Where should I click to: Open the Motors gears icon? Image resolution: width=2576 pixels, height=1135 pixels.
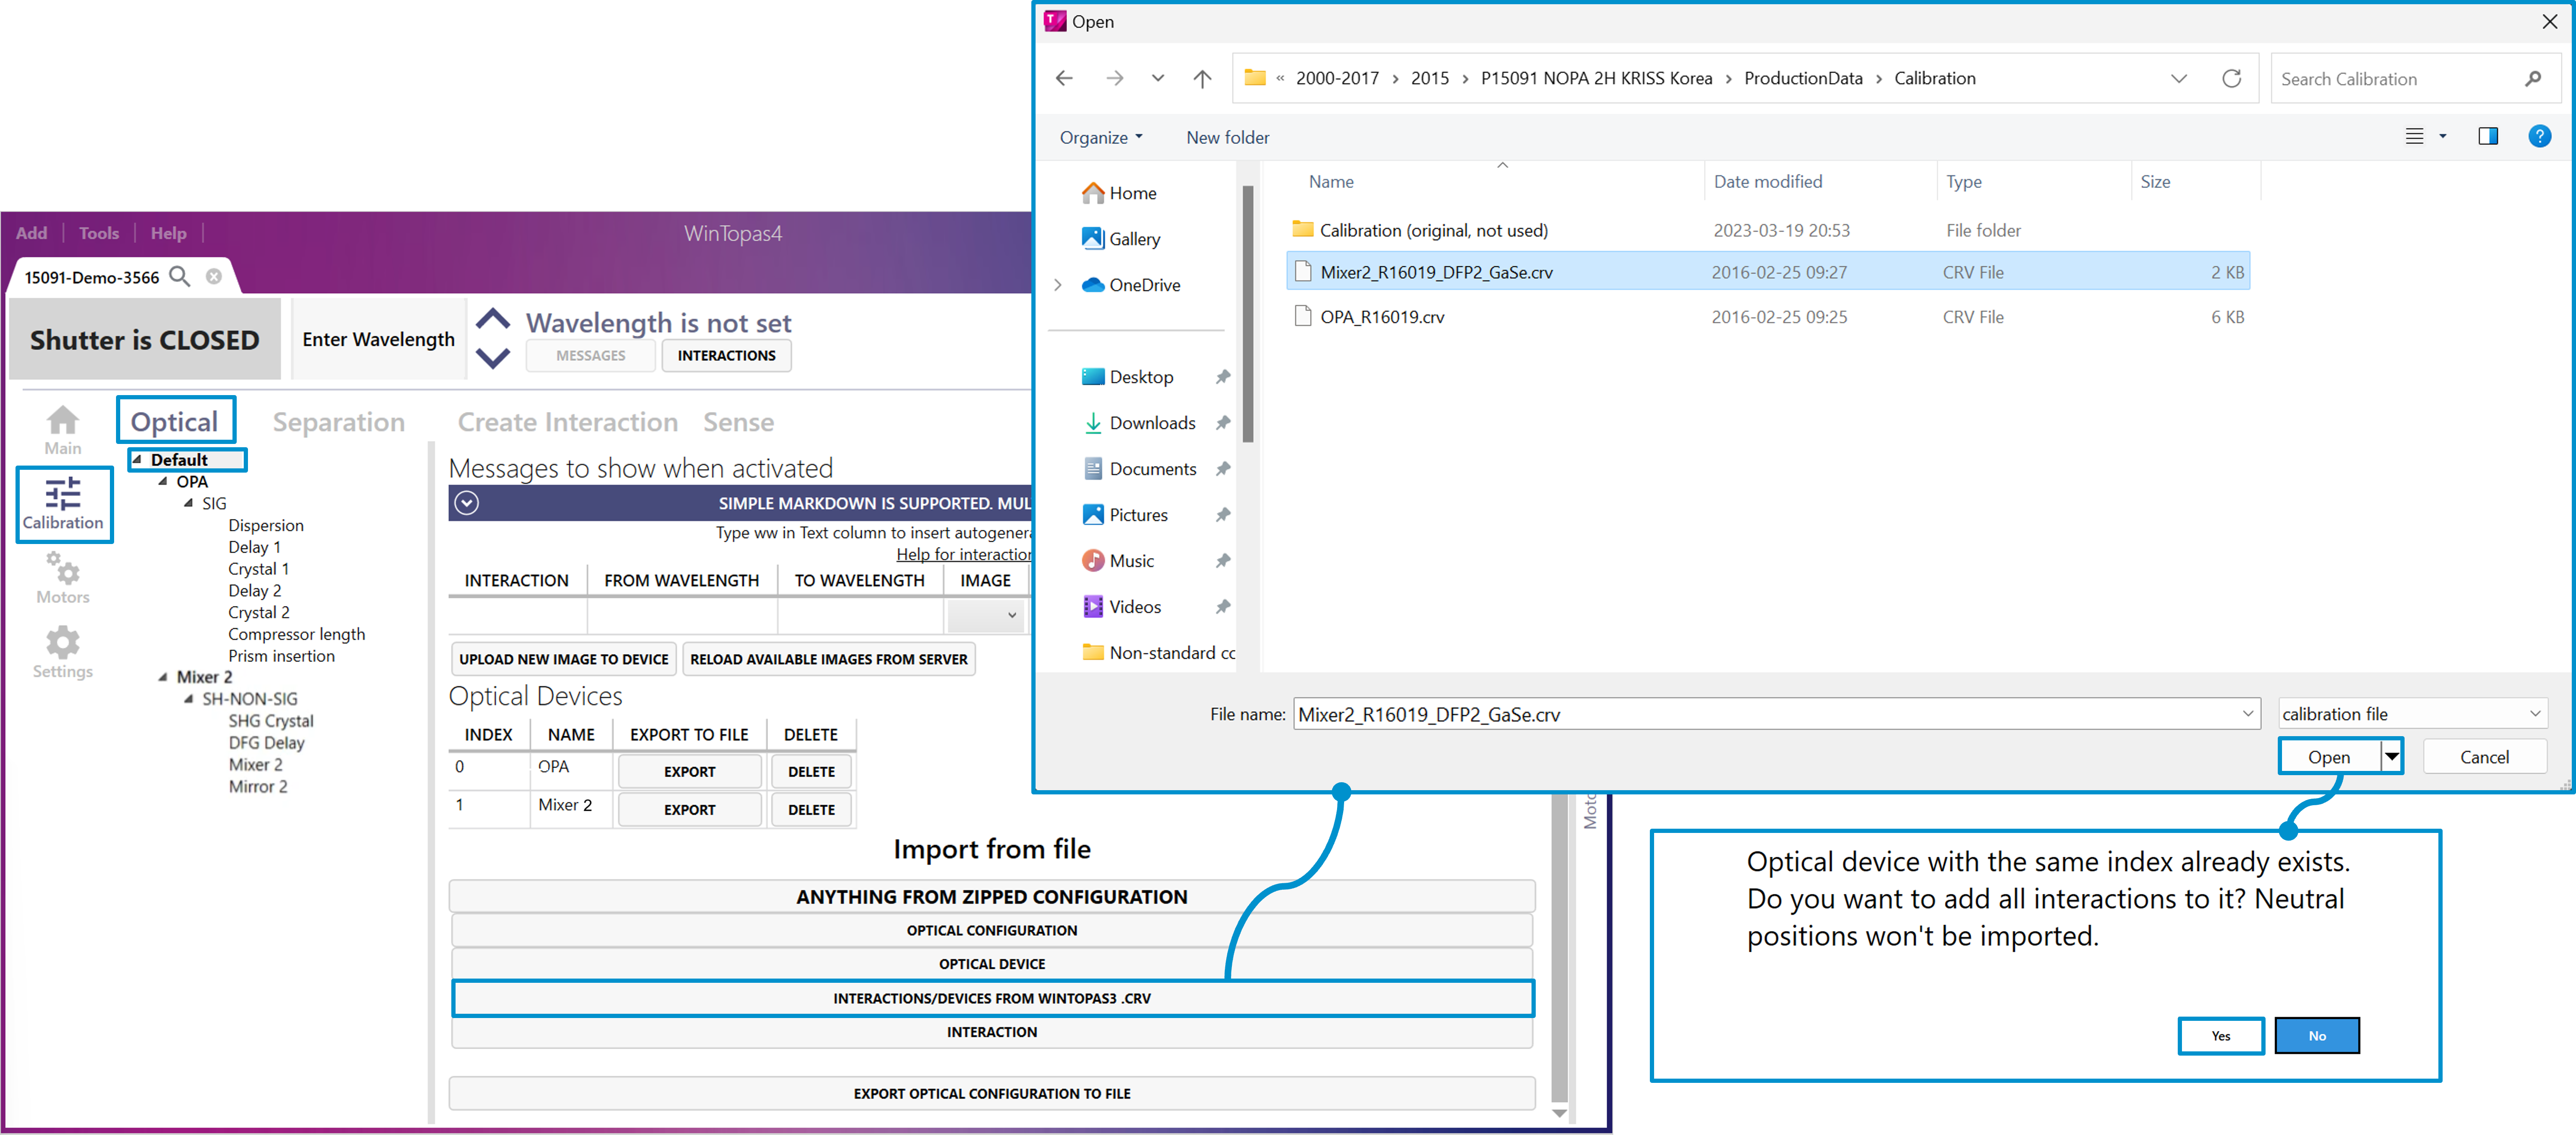pos(63,578)
